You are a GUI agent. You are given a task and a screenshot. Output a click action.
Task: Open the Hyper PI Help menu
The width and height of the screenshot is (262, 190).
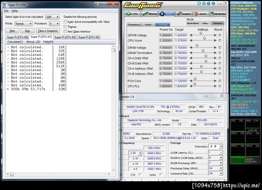[15, 11]
